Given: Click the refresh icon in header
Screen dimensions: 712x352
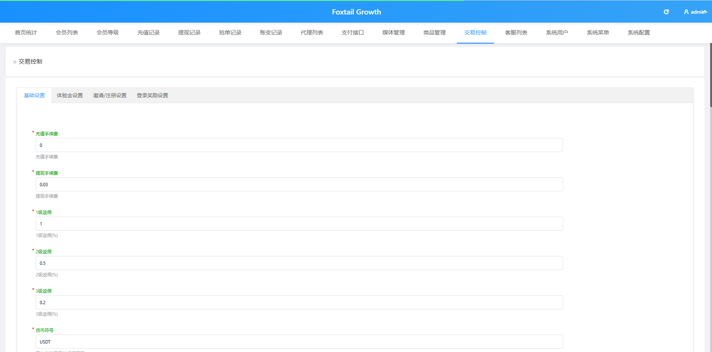Looking at the screenshot, I should coord(666,12).
